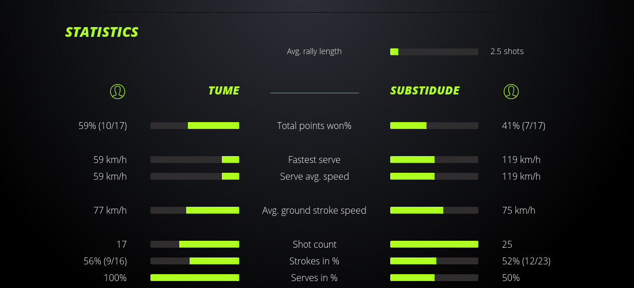Screen dimensions: 634x288
Task: Click the Avg. ground stroke speed label
Action: [x=314, y=210]
